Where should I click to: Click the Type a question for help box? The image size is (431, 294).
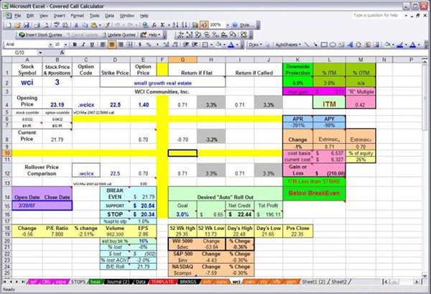point(377,15)
